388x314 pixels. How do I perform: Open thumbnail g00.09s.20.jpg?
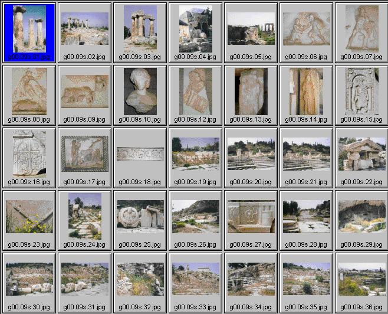click(250, 153)
